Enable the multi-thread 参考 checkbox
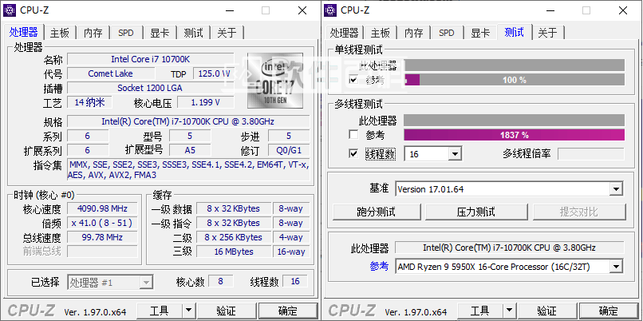 [353, 135]
